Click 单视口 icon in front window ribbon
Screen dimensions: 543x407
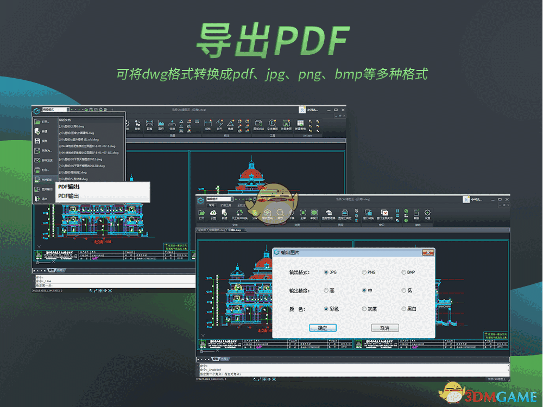point(314,214)
